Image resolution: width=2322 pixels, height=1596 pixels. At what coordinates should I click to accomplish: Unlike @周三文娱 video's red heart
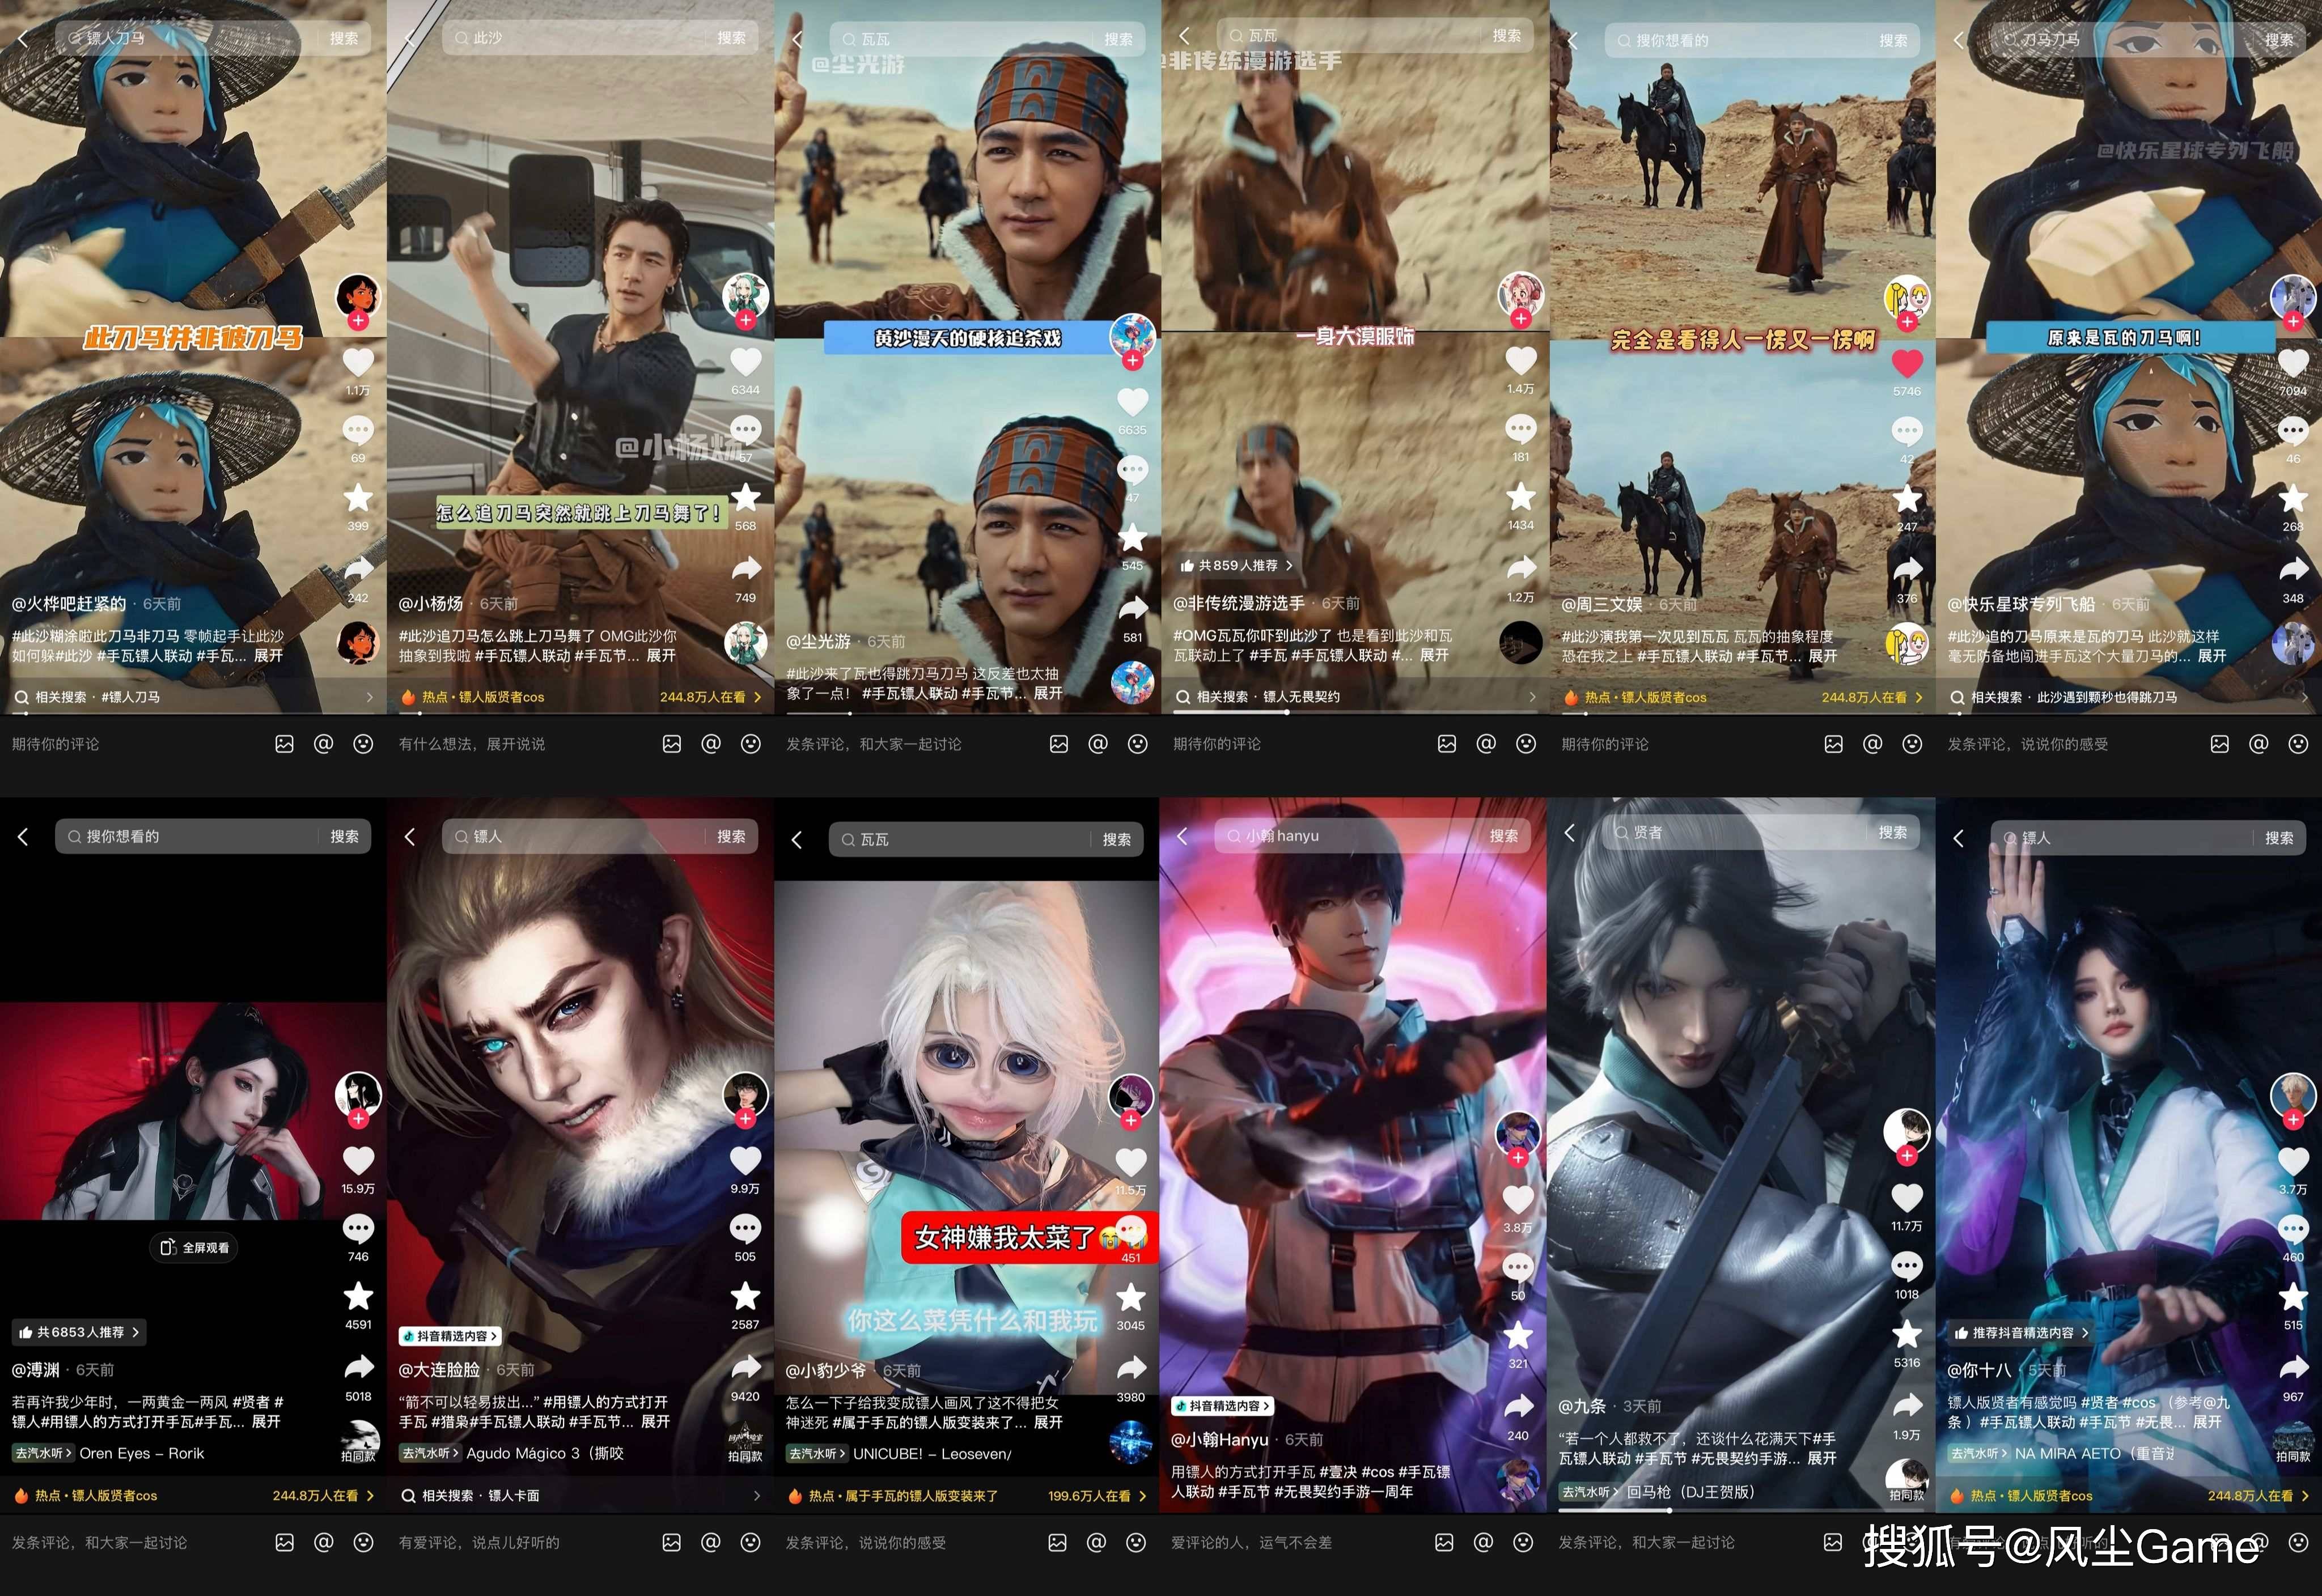1907,363
